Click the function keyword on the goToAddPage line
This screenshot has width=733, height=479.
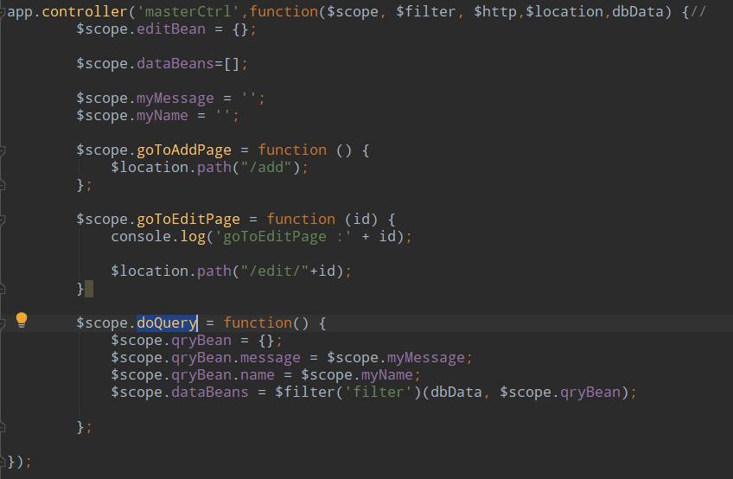tap(292, 150)
